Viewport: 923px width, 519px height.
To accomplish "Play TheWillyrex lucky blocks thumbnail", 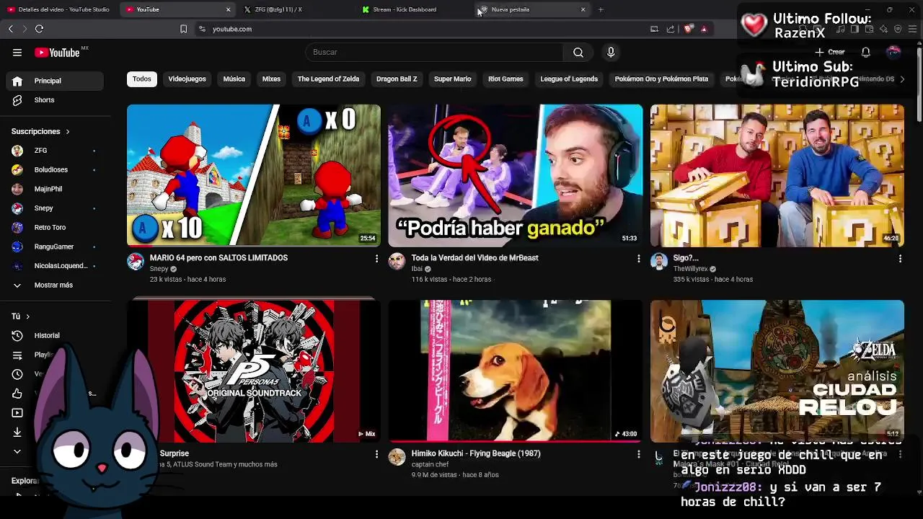I will pyautogui.click(x=777, y=176).
